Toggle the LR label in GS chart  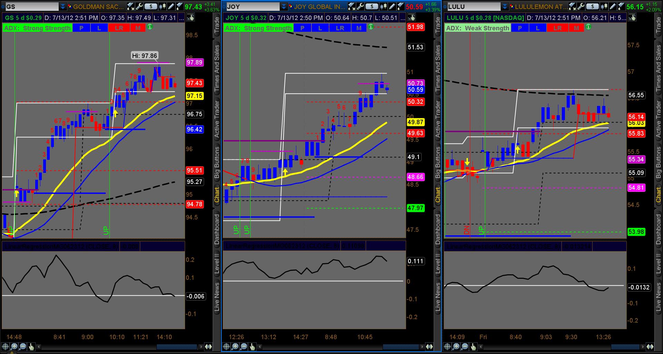pos(119,28)
